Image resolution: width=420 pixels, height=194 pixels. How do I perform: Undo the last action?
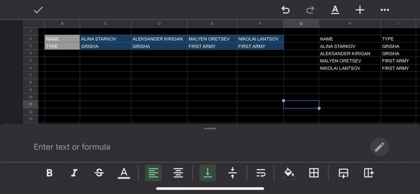coord(286,10)
